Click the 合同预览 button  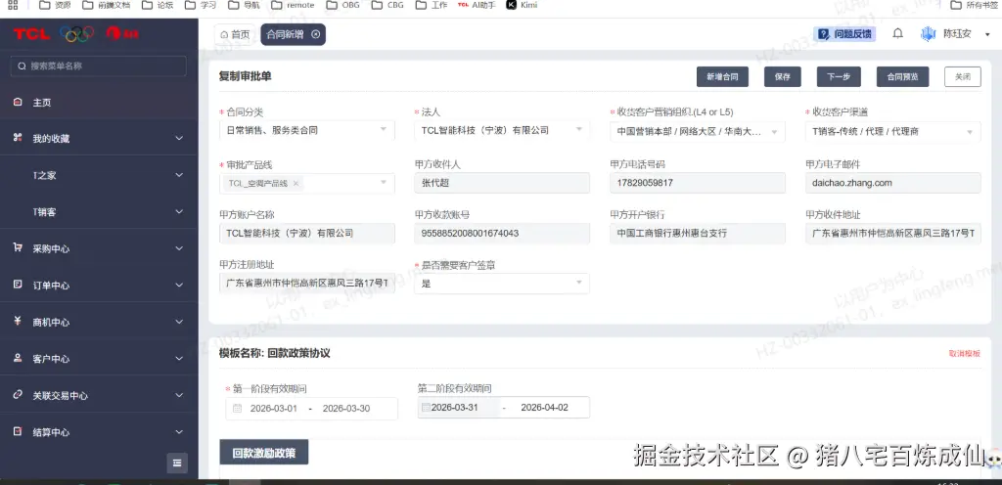coord(902,76)
